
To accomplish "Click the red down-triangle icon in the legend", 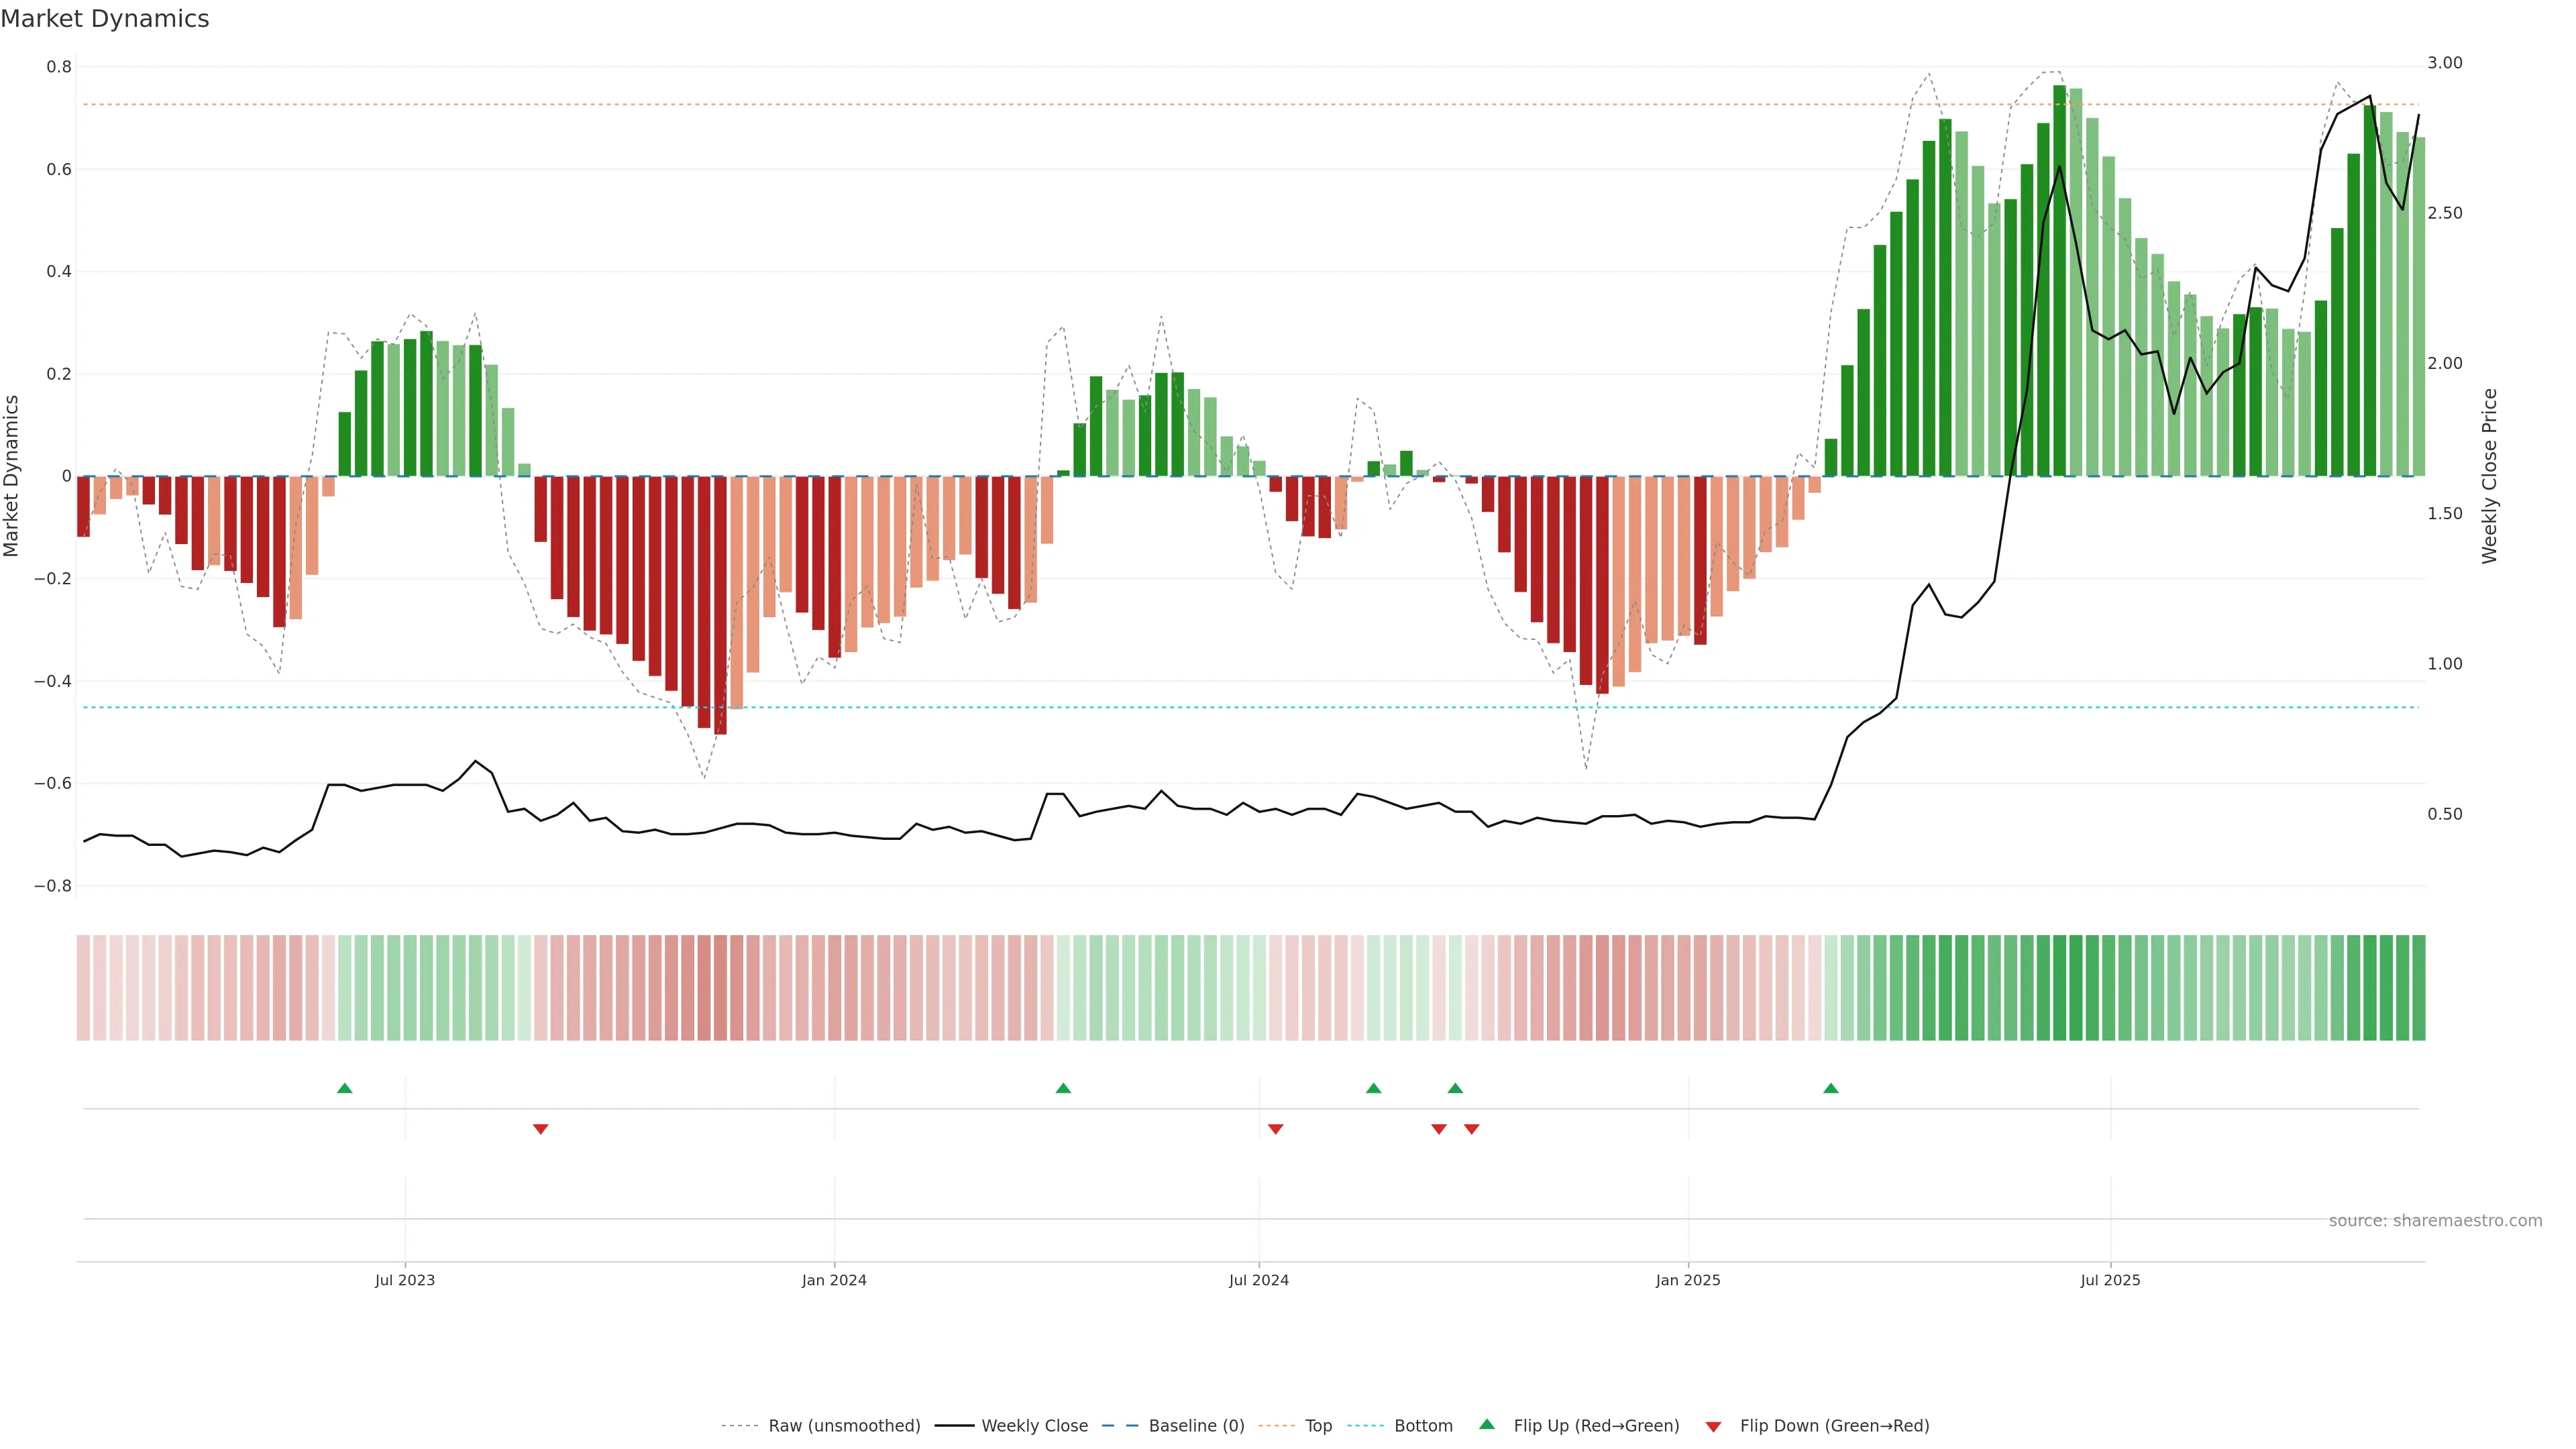I will click(1713, 1426).
